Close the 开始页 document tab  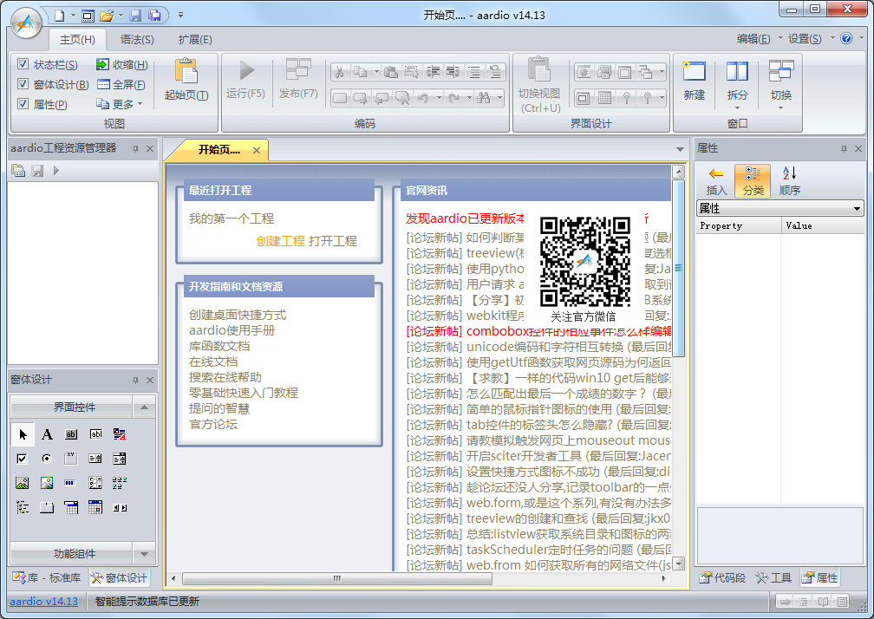257,150
